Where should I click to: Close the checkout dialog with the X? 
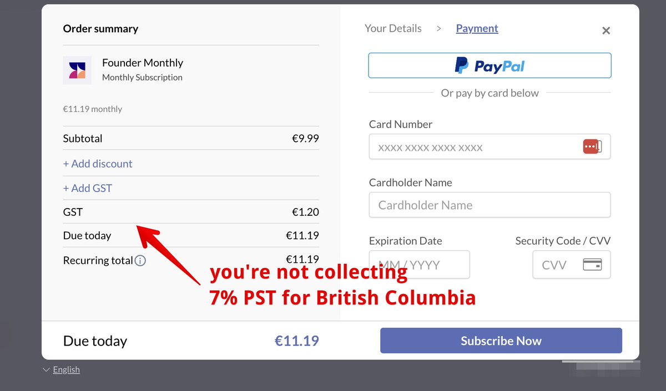click(606, 31)
